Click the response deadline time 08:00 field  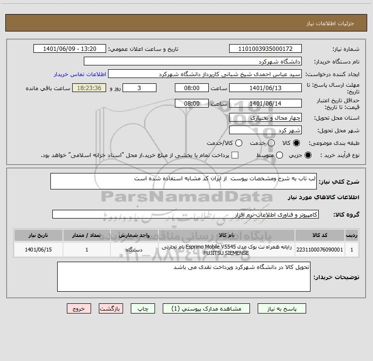coord(192,88)
